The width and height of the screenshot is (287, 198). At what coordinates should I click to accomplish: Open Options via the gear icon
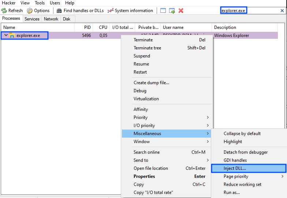pos(30,11)
